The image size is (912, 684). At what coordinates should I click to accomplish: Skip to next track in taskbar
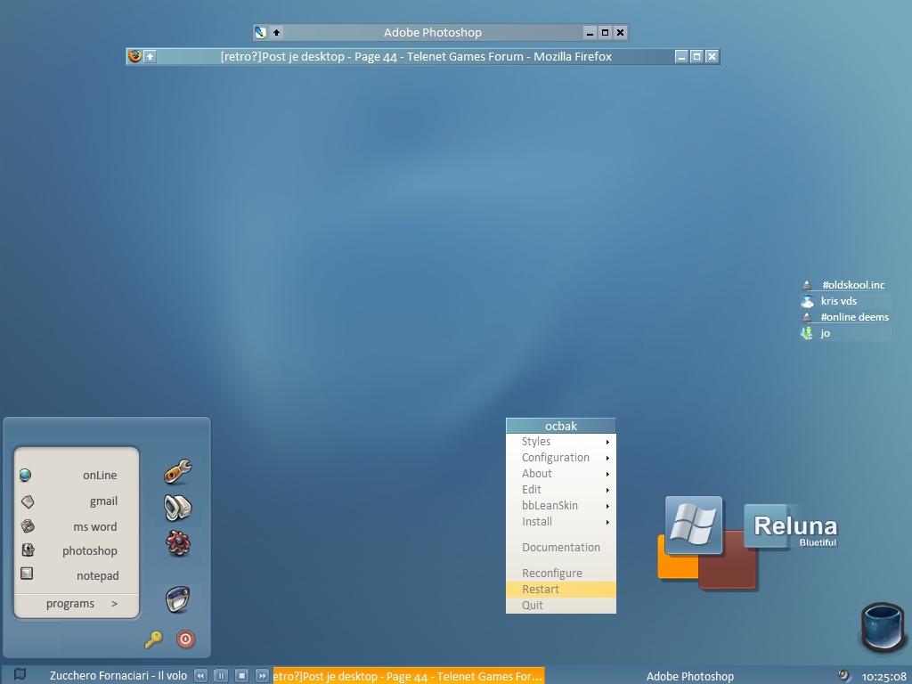(x=262, y=676)
